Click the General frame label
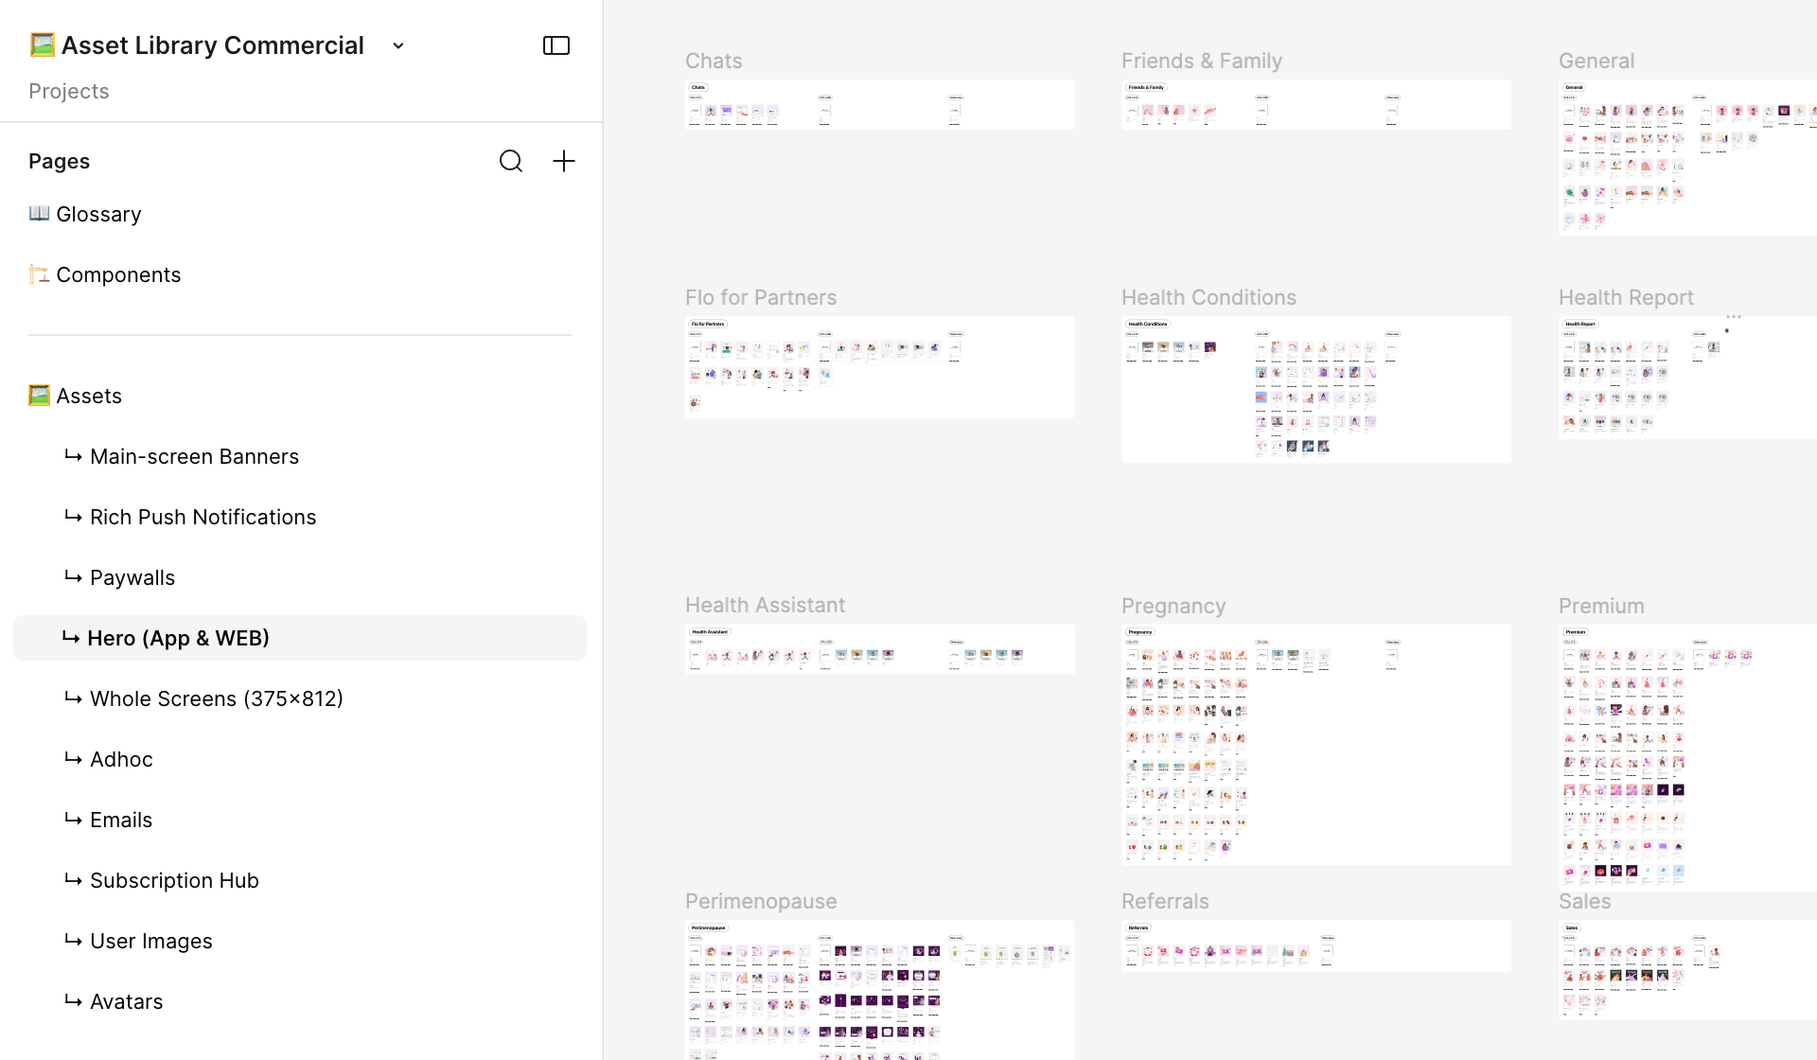This screenshot has width=1817, height=1060. pyautogui.click(x=1596, y=61)
